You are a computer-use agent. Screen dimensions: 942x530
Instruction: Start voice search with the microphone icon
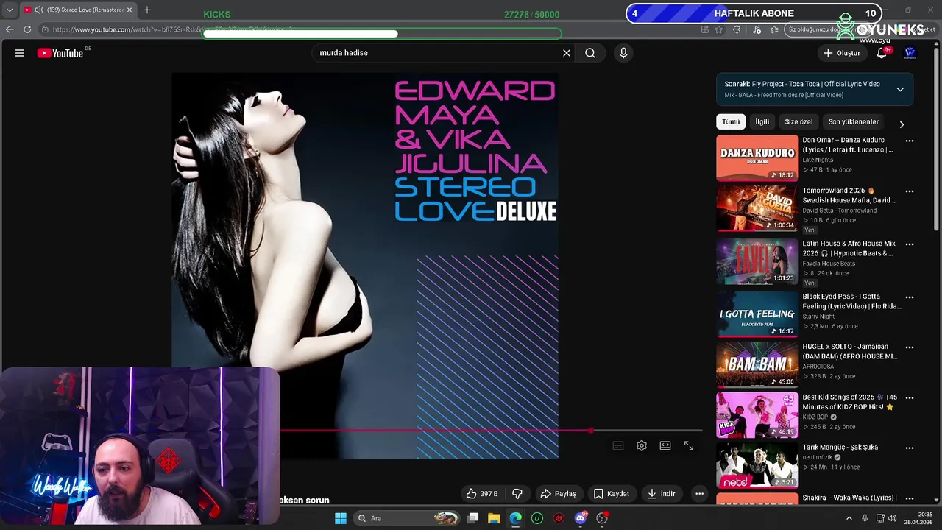623,53
